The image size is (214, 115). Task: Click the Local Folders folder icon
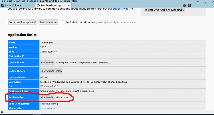(x=3, y=5)
